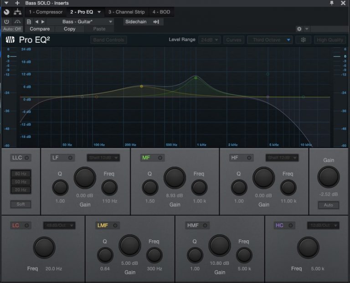The height and width of the screenshot is (283, 350).
Task: Click the HC Freq knob
Action: [308, 248]
